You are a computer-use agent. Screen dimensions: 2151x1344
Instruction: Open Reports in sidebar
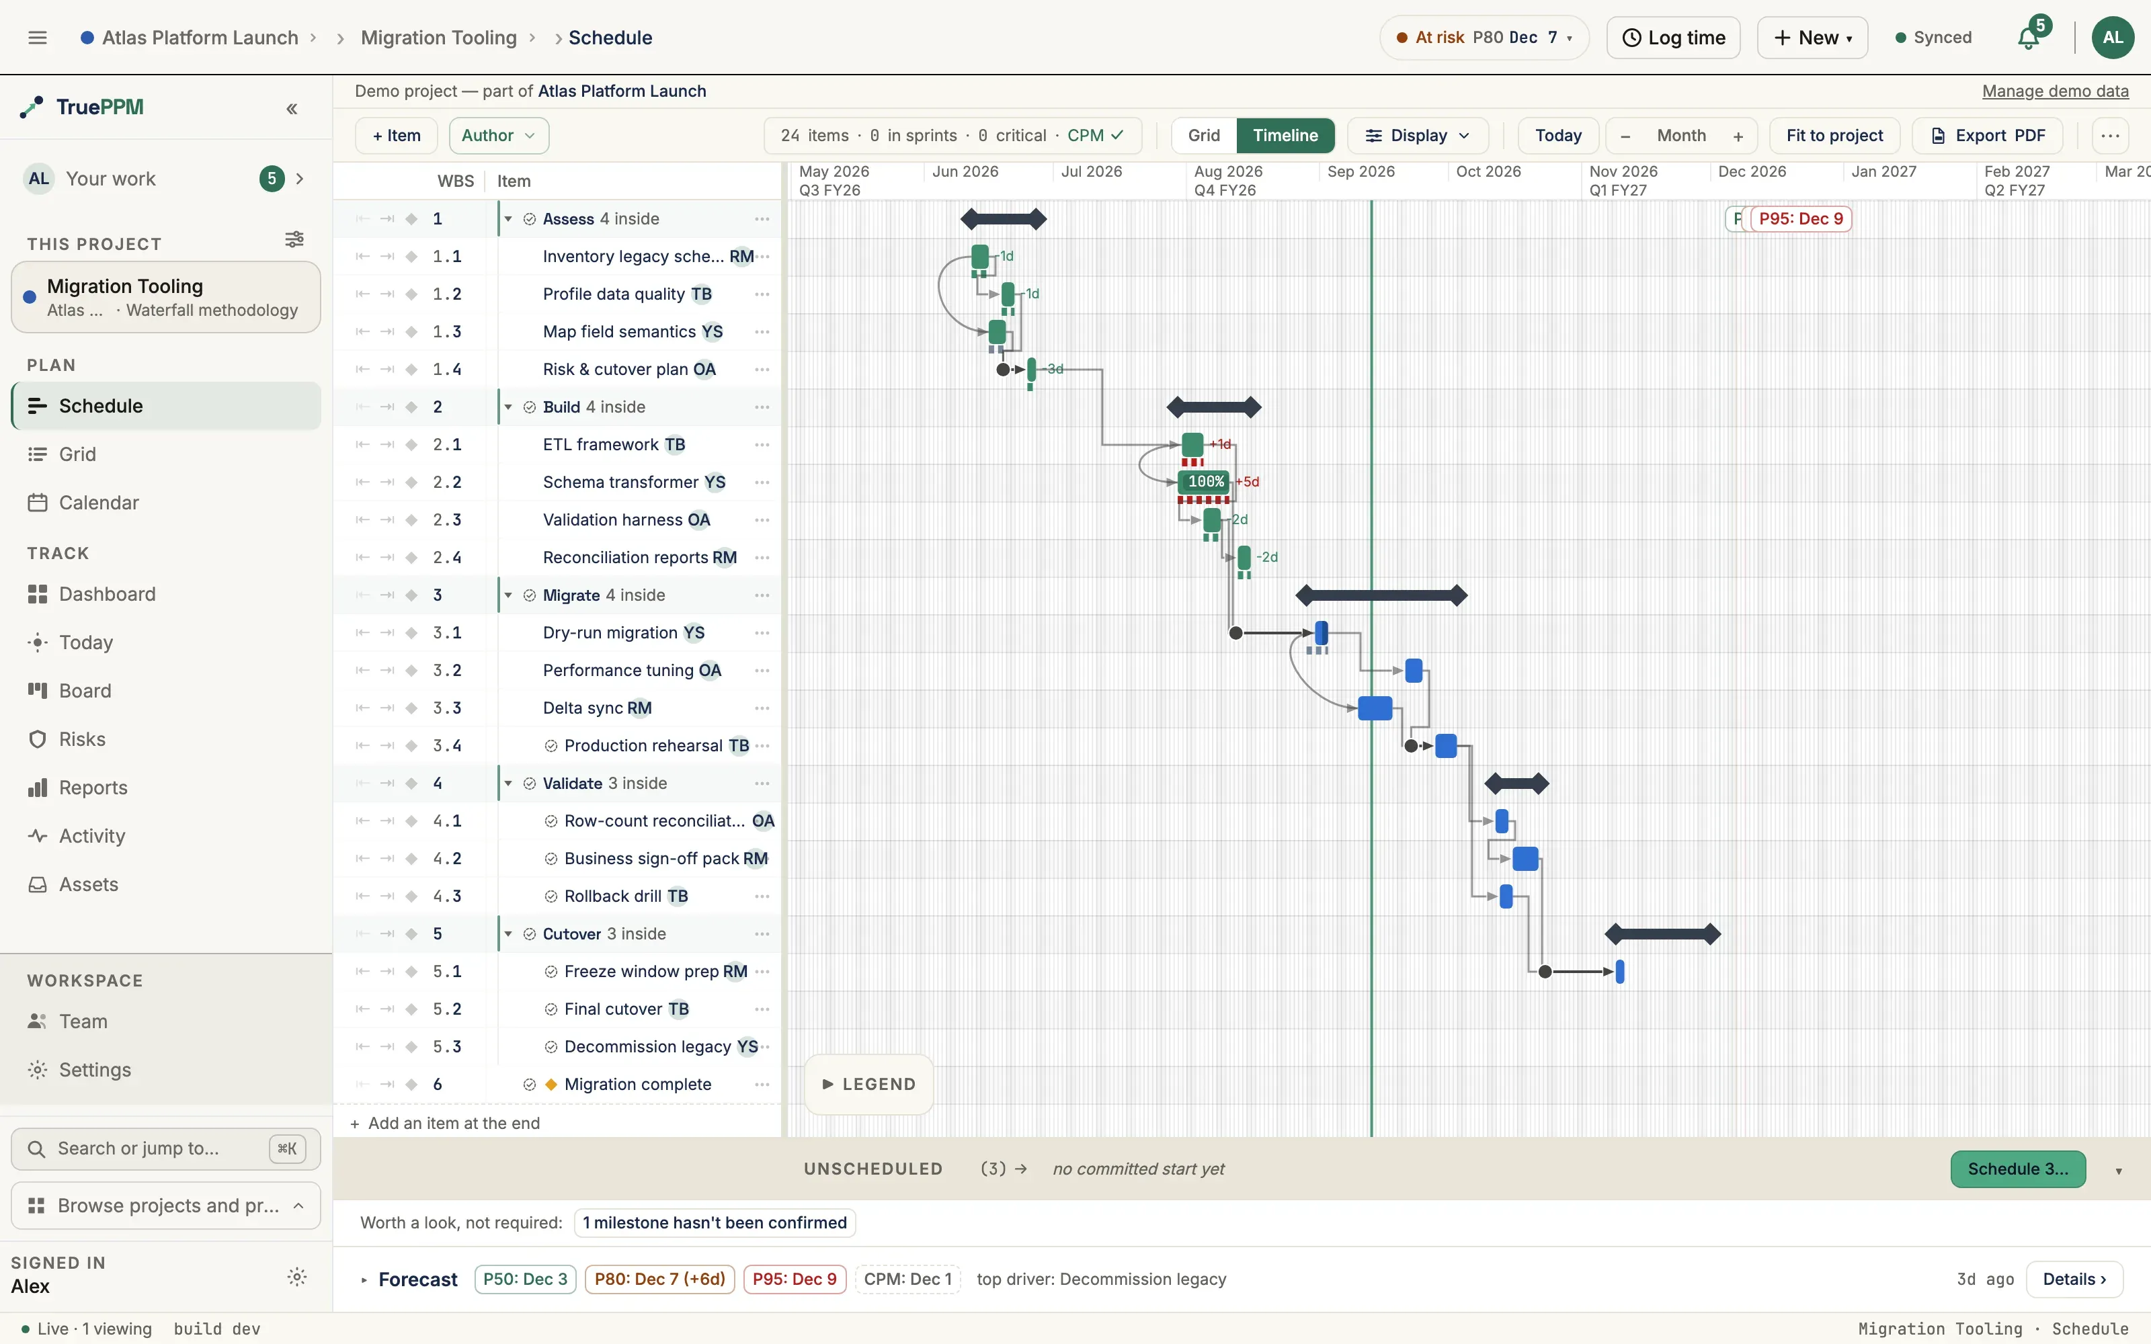166,788
